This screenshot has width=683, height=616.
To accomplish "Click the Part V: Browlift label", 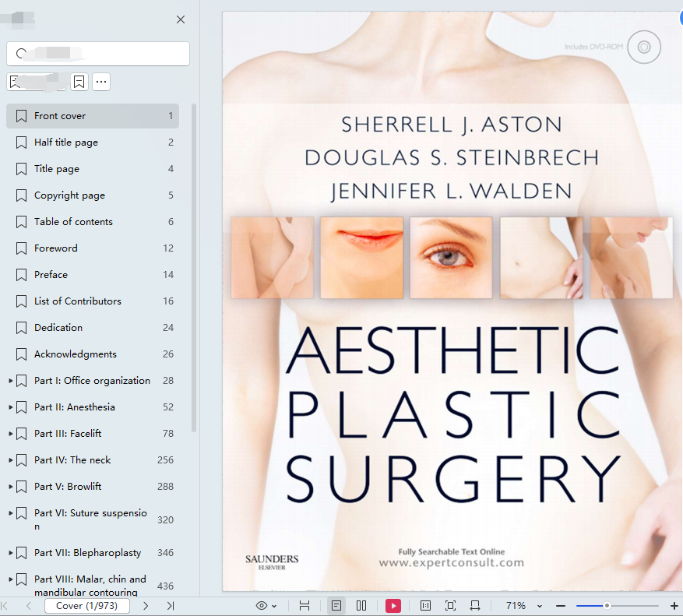I will pos(68,486).
